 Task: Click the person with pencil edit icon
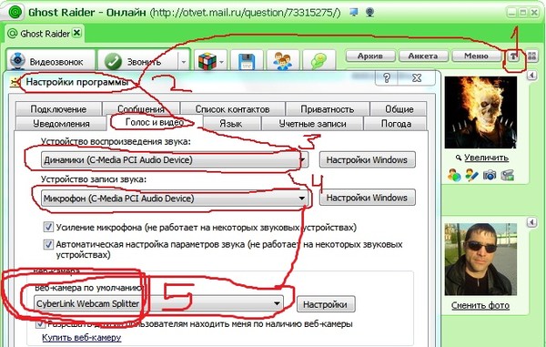pos(471,175)
